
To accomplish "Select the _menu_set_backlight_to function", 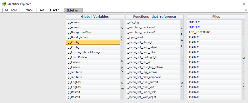I will (142, 57).
